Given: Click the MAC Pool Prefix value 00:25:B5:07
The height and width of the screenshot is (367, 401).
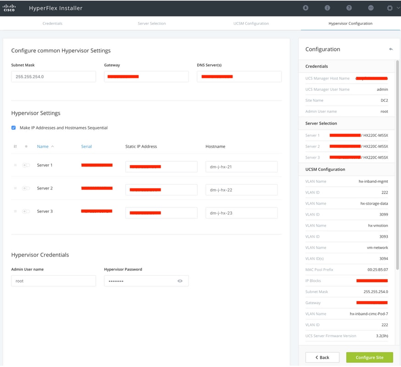Looking at the screenshot, I should point(378,270).
